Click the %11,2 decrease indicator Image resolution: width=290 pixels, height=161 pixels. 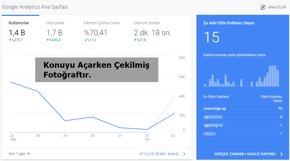click(90, 40)
